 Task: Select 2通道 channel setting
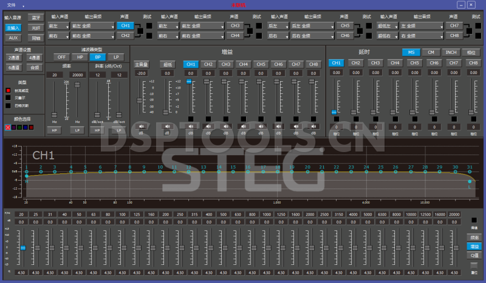(14, 58)
